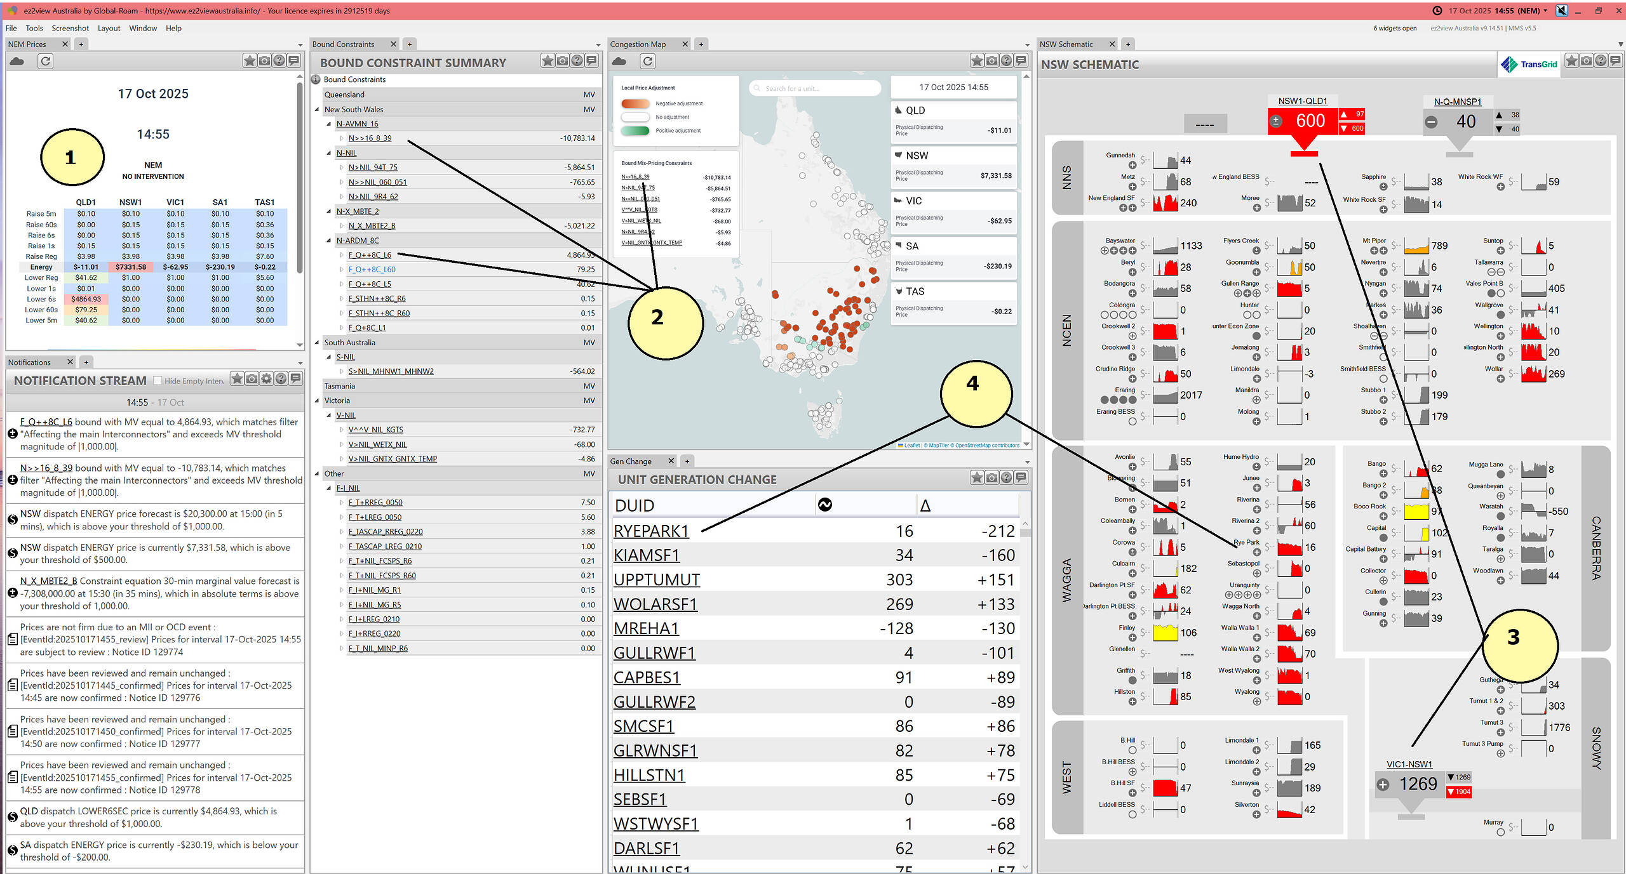Click the refresh icon in Congestion Map
Screen dimensions: 1626x874
pos(647,61)
